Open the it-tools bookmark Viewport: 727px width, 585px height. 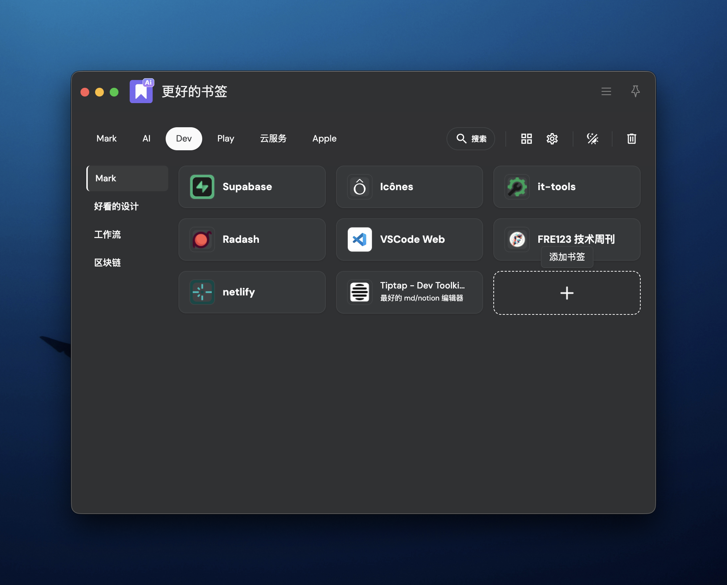click(566, 187)
